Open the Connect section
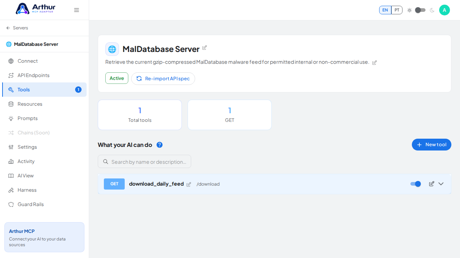 click(44, 61)
